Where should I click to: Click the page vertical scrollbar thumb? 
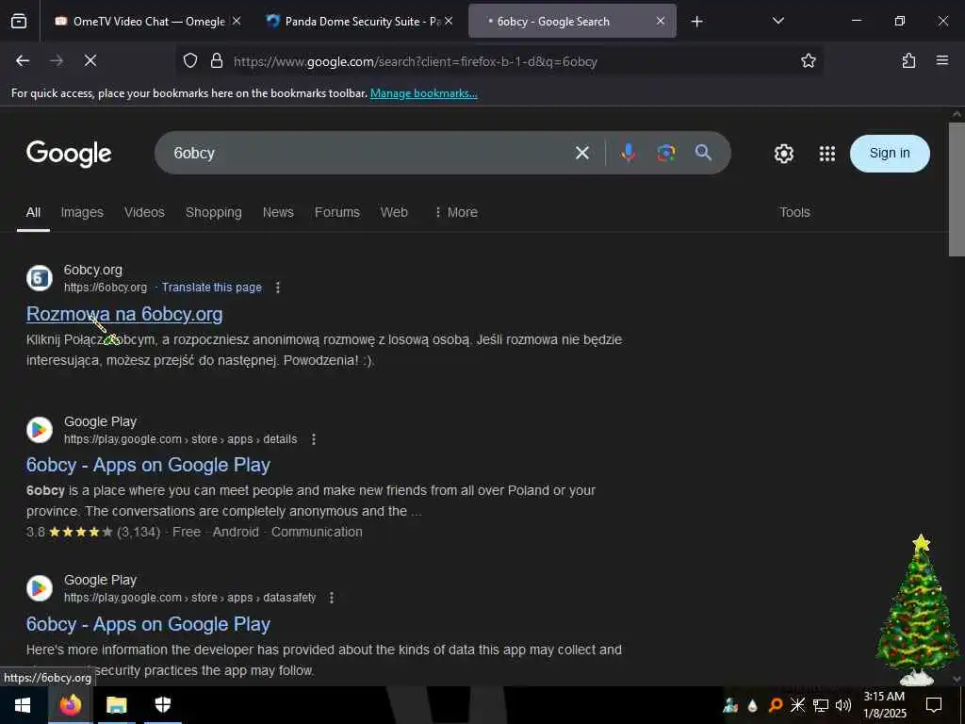point(957,189)
